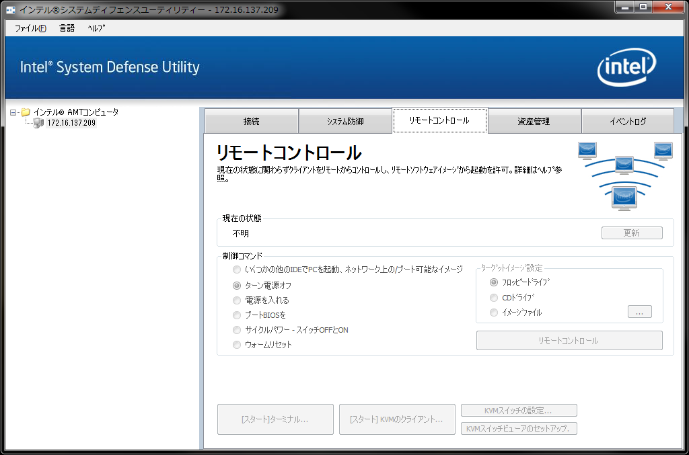Click the browse button for image file
689x455 pixels.
[639, 312]
